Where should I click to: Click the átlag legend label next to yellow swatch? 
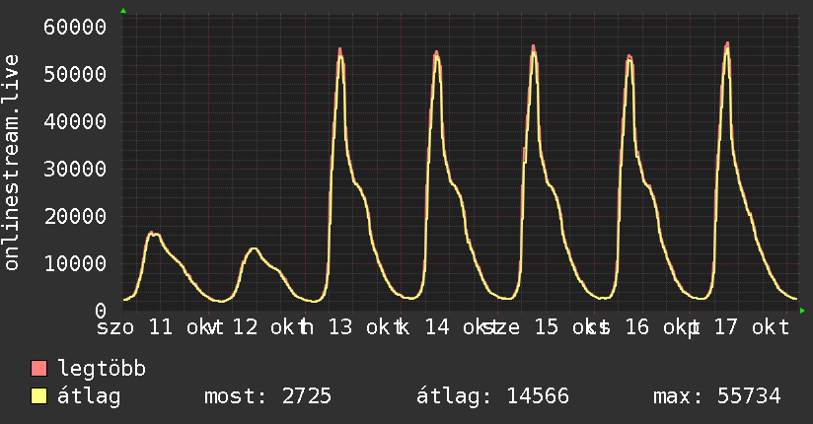pyautogui.click(x=89, y=396)
